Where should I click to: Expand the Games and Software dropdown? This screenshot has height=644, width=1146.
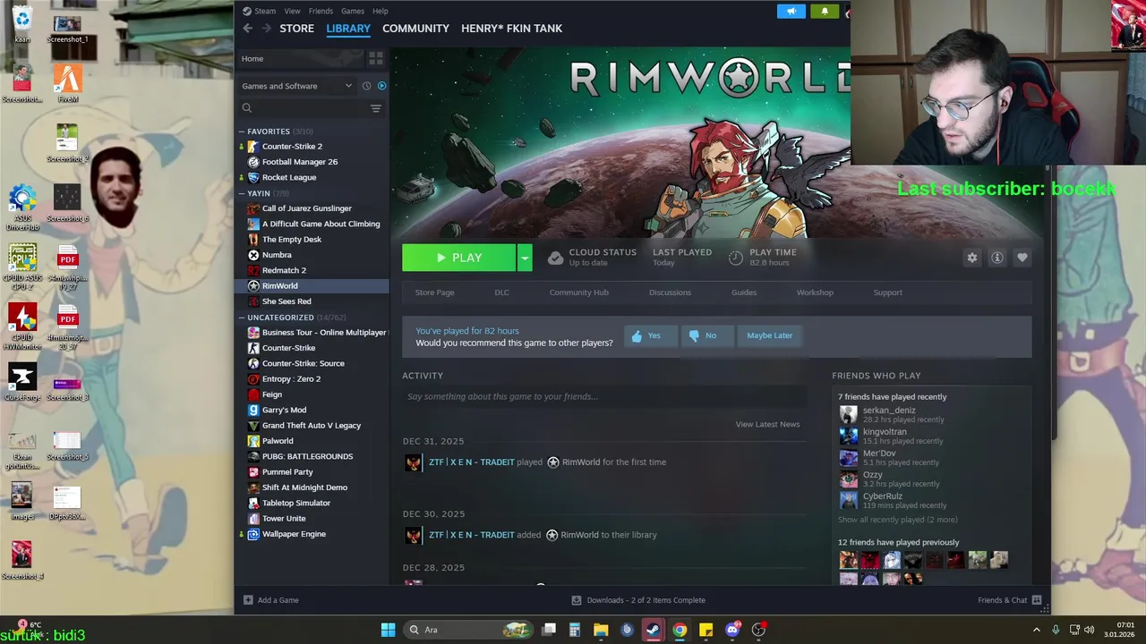[296, 86]
